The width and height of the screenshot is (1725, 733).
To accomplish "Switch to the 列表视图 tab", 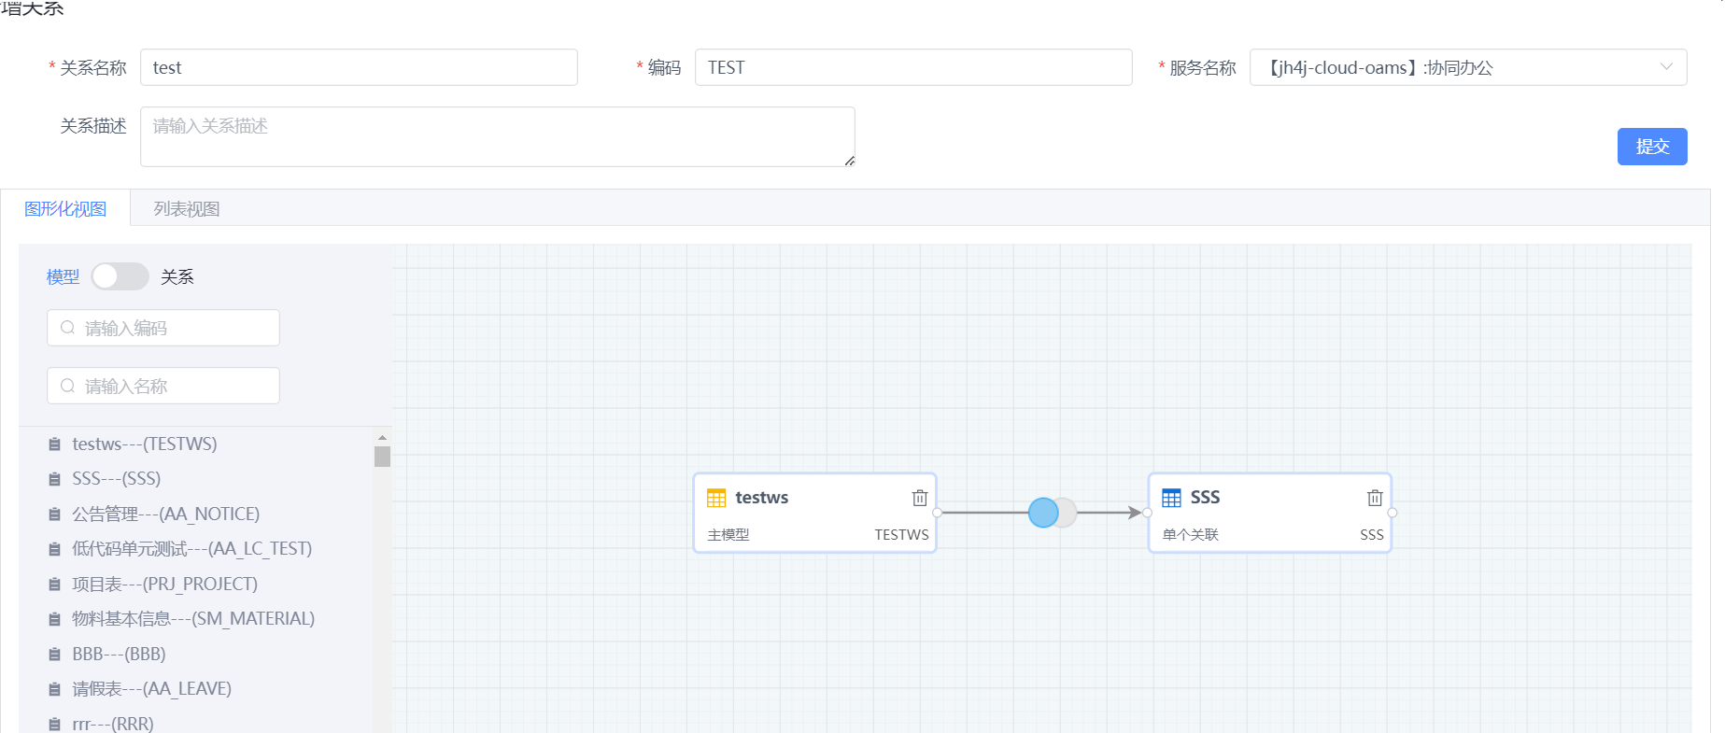I will (187, 209).
